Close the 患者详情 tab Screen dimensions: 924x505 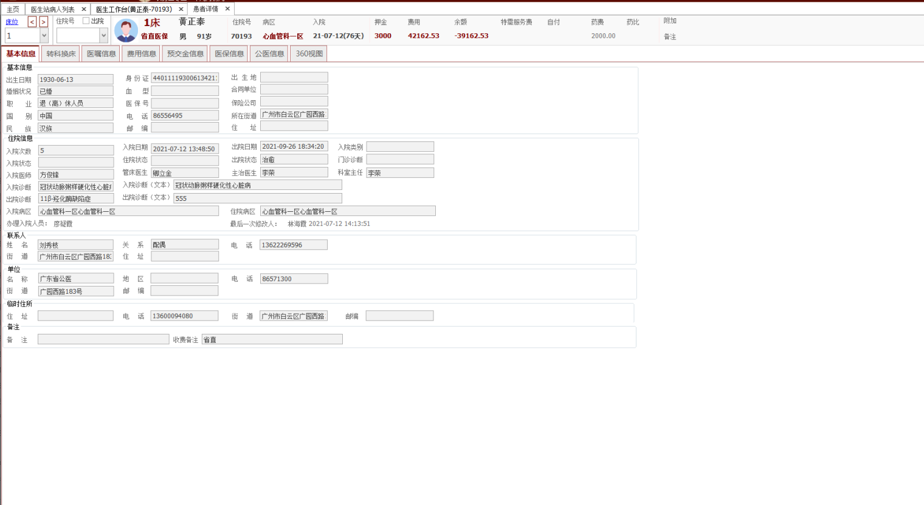(x=227, y=8)
